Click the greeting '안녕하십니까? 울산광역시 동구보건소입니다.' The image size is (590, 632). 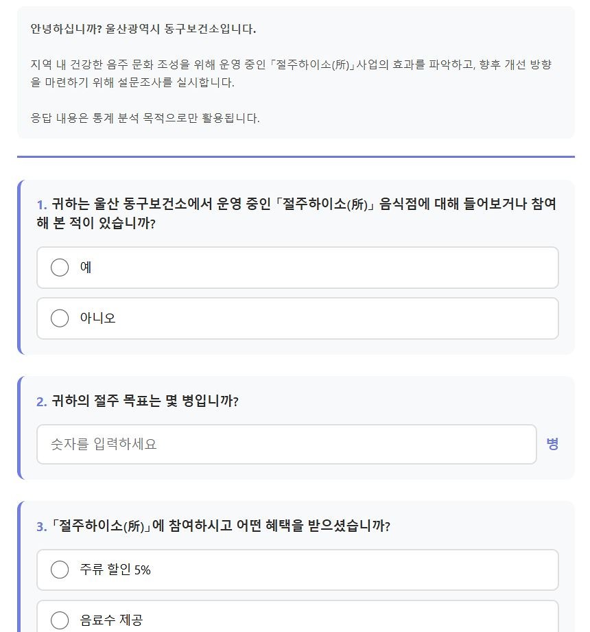[143, 30]
